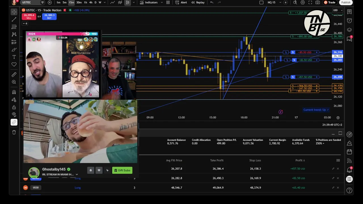Click the Publish button

pos(346,3)
